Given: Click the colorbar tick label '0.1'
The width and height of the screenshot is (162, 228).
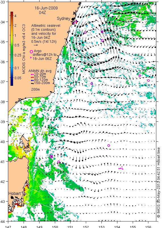Looking at the screenshot, I should click(17, 68).
